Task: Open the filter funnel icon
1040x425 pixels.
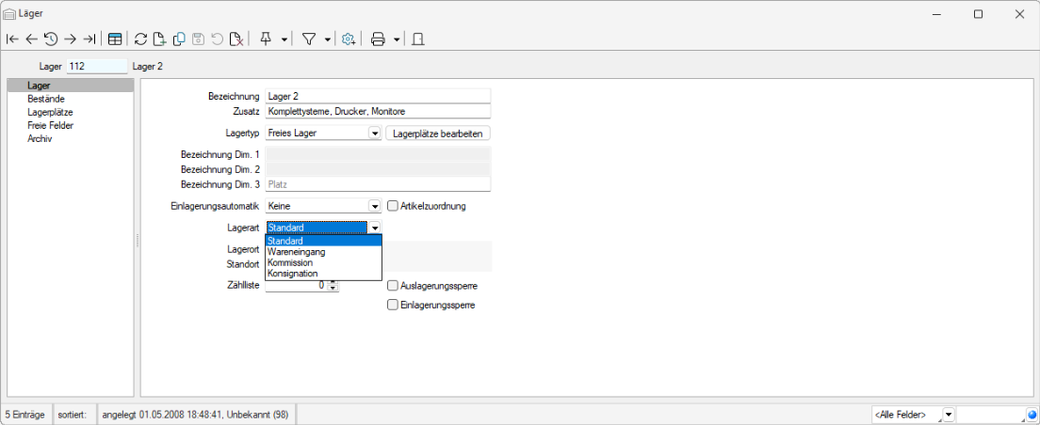Action: click(x=308, y=39)
